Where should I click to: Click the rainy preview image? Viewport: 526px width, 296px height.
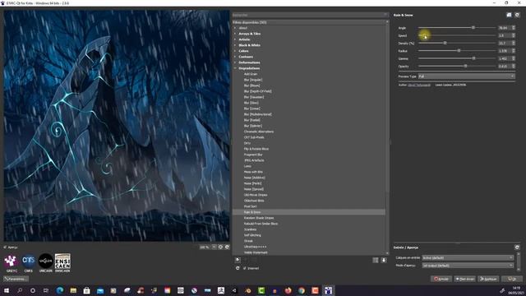tap(117, 126)
